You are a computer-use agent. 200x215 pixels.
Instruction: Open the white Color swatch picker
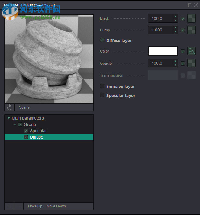(163, 51)
